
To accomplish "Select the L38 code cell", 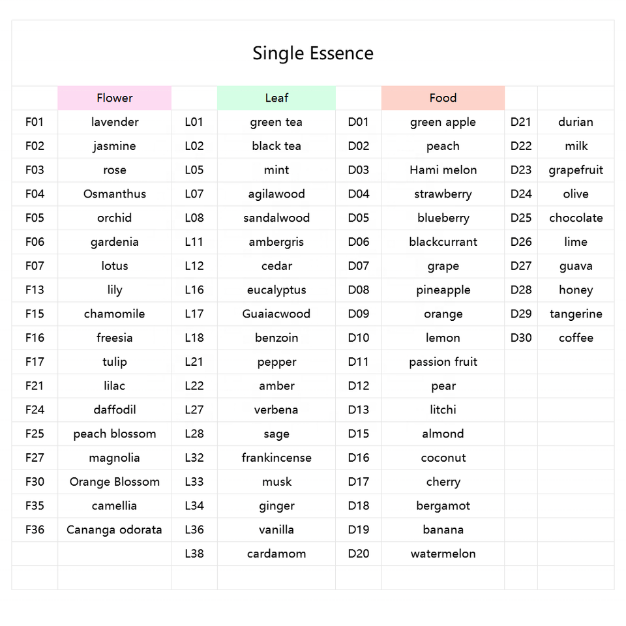I will click(x=194, y=554).
